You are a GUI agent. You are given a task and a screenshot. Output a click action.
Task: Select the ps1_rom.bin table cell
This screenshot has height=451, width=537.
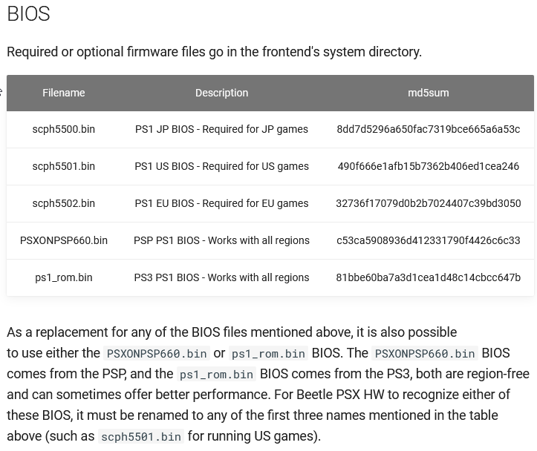coord(64,277)
